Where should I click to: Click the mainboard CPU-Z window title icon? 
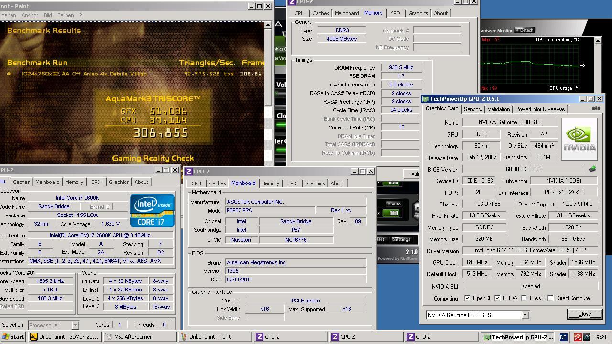[189, 172]
